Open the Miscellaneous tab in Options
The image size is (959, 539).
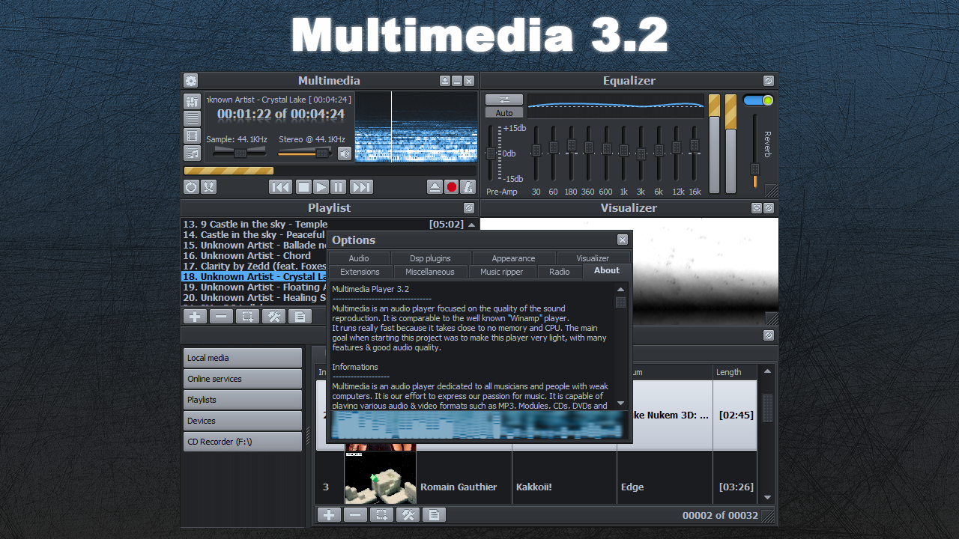[x=430, y=272]
